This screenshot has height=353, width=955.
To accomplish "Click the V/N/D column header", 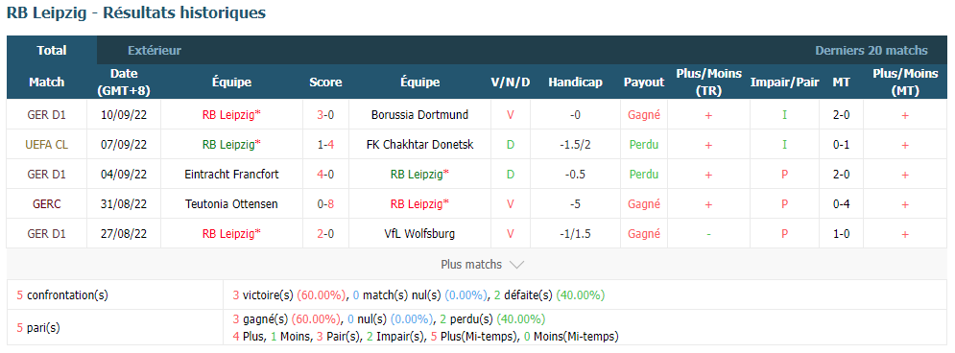I will (x=511, y=82).
